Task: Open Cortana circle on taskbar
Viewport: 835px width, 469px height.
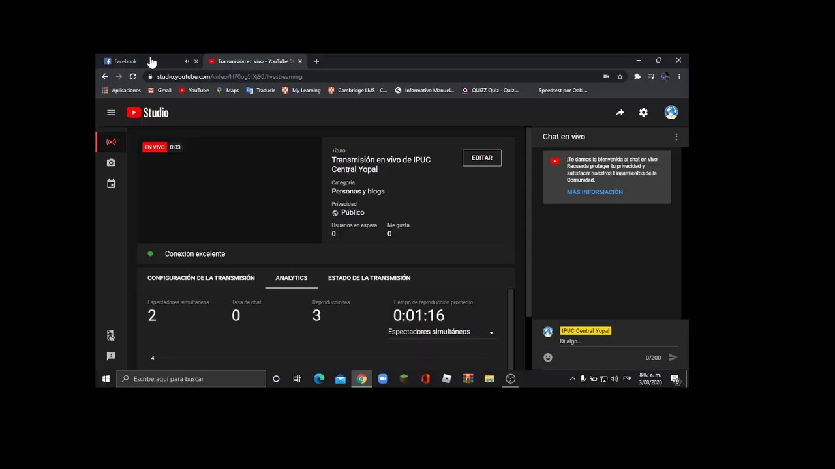Action: [276, 378]
